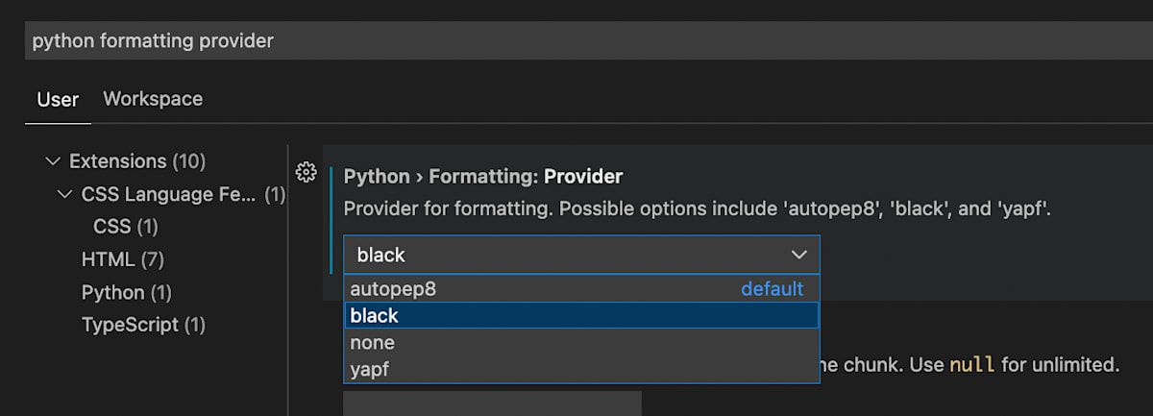Select CSS (1) under CSS Language Features

(126, 227)
